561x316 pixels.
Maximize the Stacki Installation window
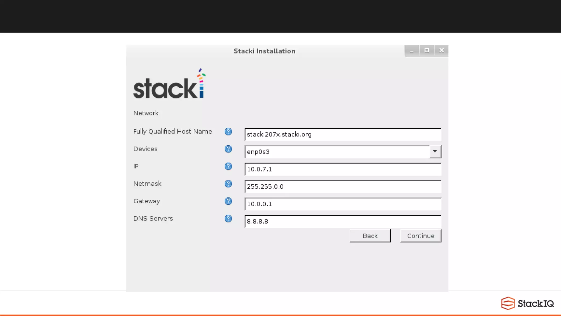427,50
